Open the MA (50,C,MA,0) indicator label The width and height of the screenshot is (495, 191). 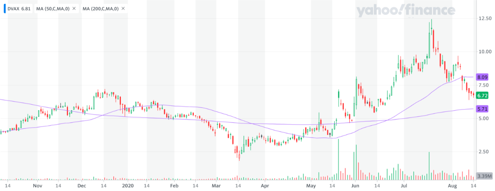(x=52, y=8)
